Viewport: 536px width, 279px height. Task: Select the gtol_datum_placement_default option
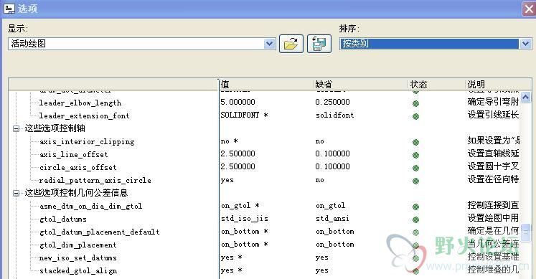pyautogui.click(x=100, y=232)
